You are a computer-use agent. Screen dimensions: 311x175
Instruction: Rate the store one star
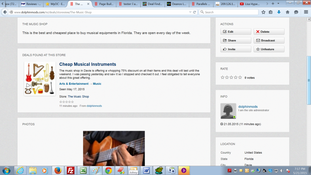point(222,77)
